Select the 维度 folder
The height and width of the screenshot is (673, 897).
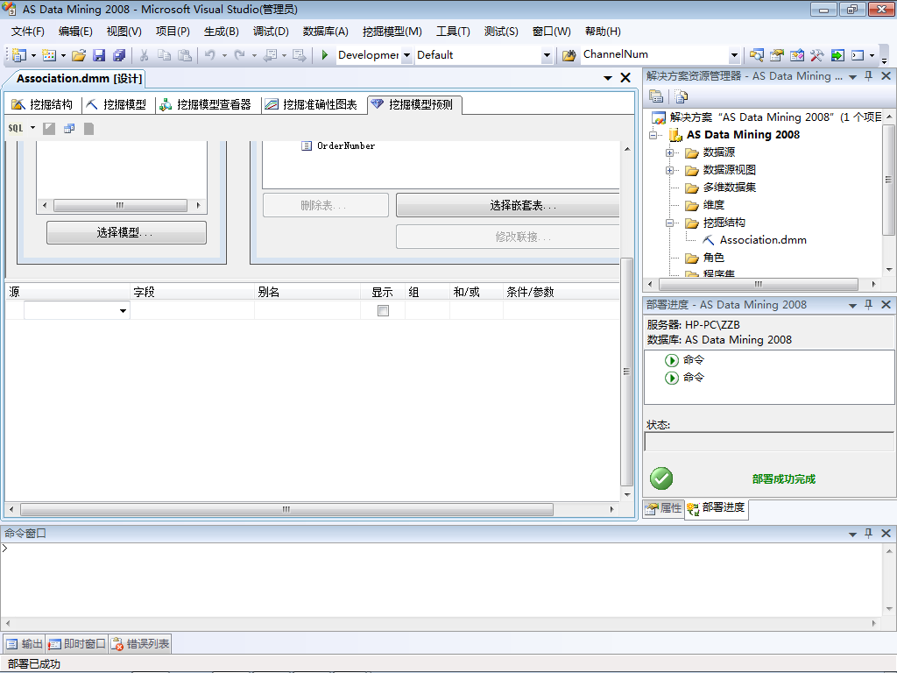(713, 205)
